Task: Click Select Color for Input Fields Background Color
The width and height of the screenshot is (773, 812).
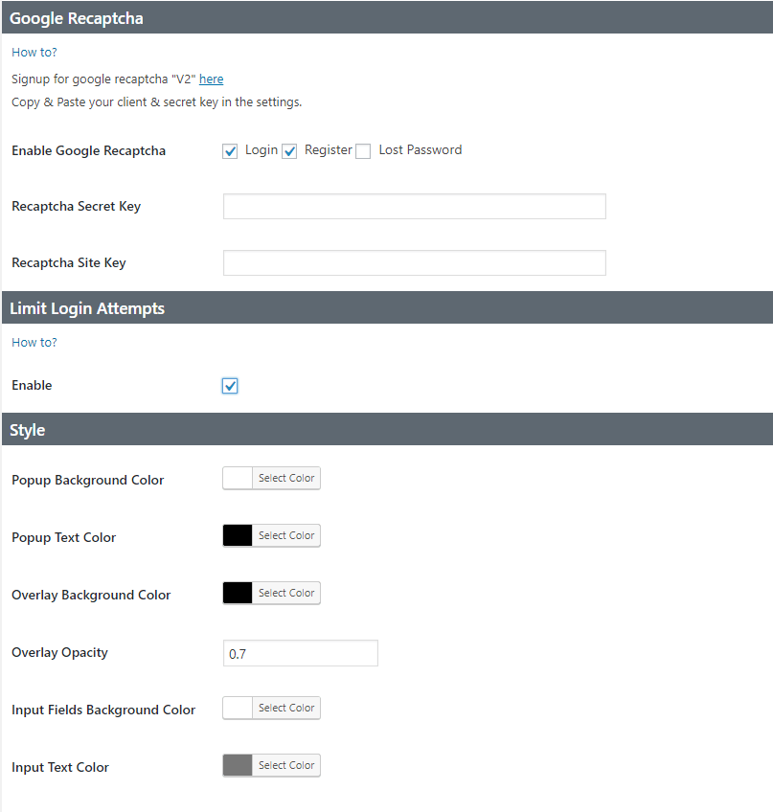Action: click(x=285, y=708)
